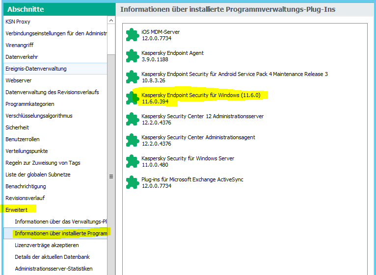This screenshot has height=275, width=376.
Task: Click the sections list scroll-up arrow
Action: pyautogui.click(x=111, y=21)
